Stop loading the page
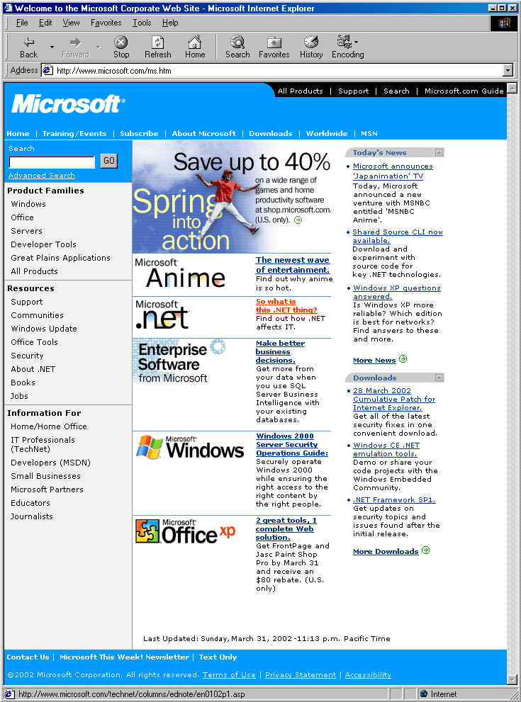This screenshot has width=521, height=702. pyautogui.click(x=121, y=47)
